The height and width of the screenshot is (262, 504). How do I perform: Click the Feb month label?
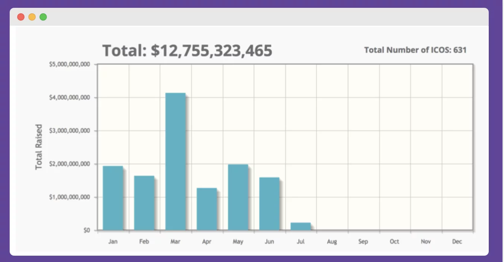click(x=144, y=241)
